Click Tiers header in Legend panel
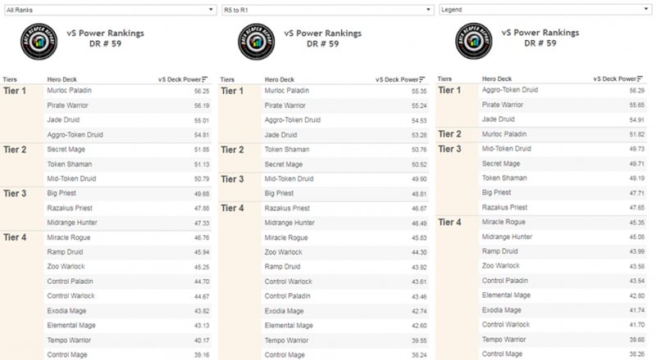Viewport: 656px width, 360px height. click(444, 79)
